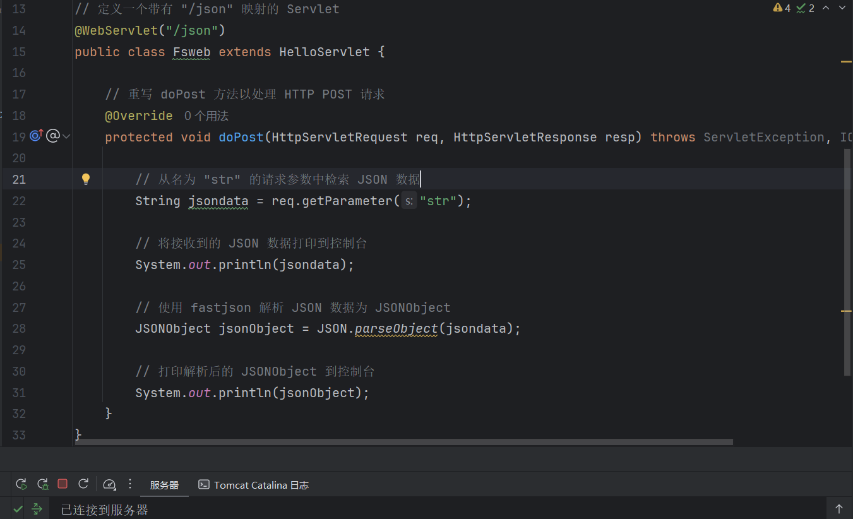Viewport: 853px width, 519px height.
Task: Click the yellow lightbulb quick-fix icon
Action: pos(86,179)
